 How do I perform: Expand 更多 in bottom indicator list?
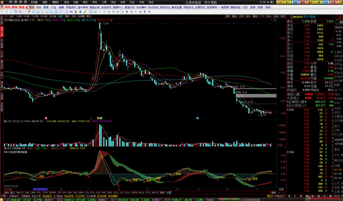162,192
